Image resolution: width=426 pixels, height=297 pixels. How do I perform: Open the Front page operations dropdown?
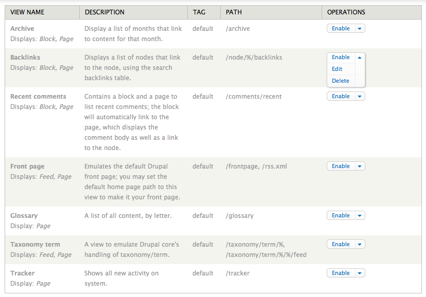[x=360, y=166]
